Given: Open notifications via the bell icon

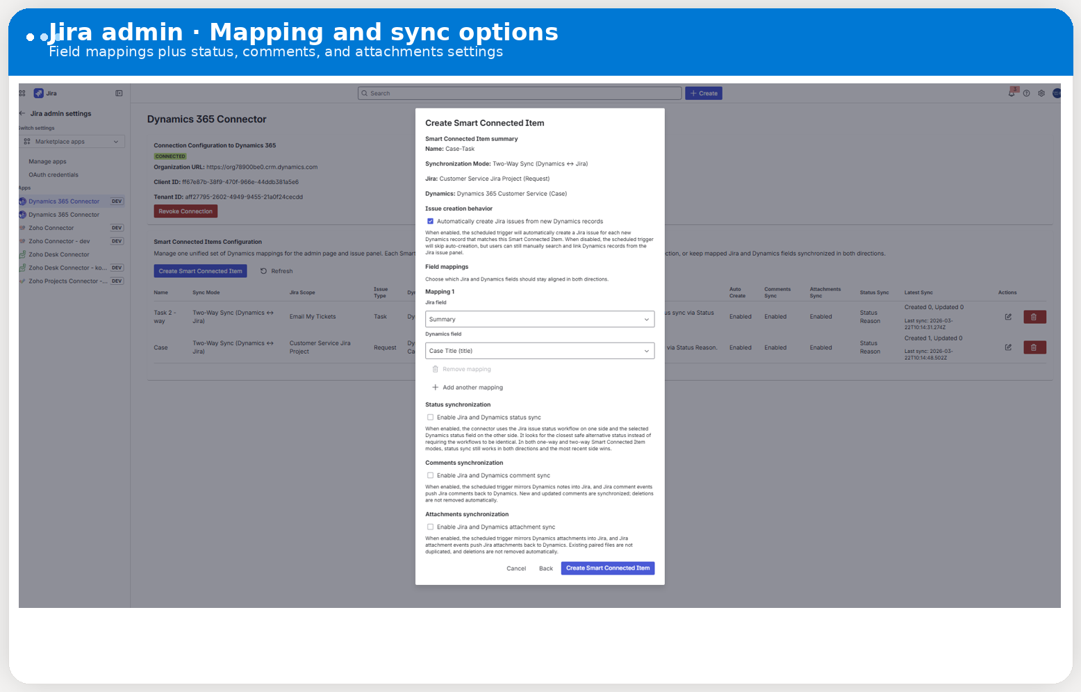Looking at the screenshot, I should coord(1012,92).
